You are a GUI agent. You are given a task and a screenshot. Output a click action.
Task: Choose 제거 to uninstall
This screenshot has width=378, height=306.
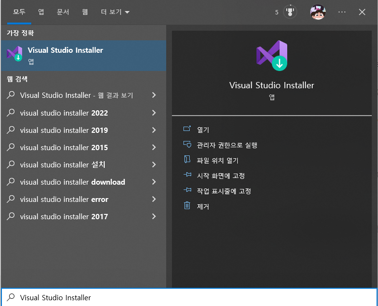pos(203,207)
